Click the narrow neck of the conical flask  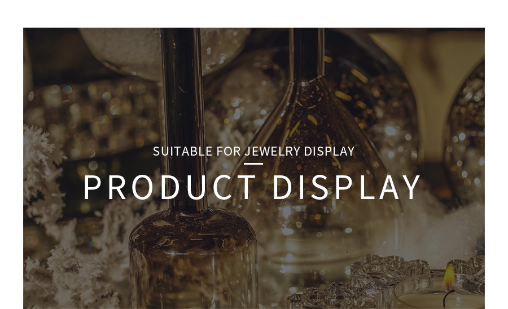pos(306,54)
